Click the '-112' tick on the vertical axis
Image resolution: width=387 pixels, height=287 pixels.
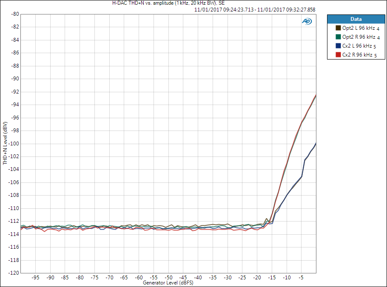pyautogui.click(x=14, y=221)
